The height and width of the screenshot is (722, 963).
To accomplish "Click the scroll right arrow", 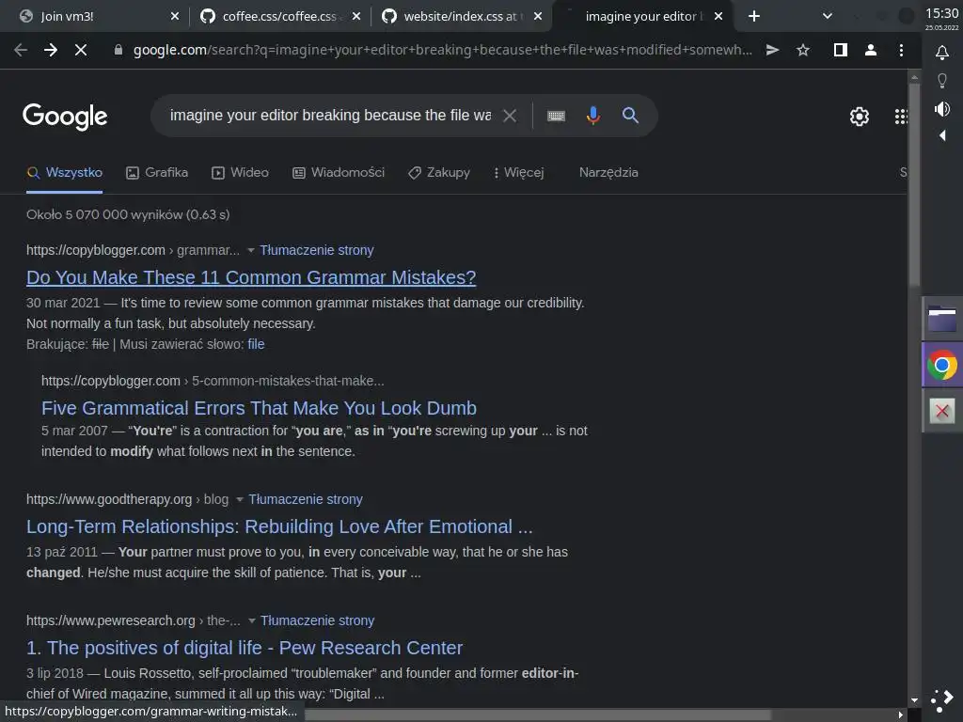I will 900,715.
